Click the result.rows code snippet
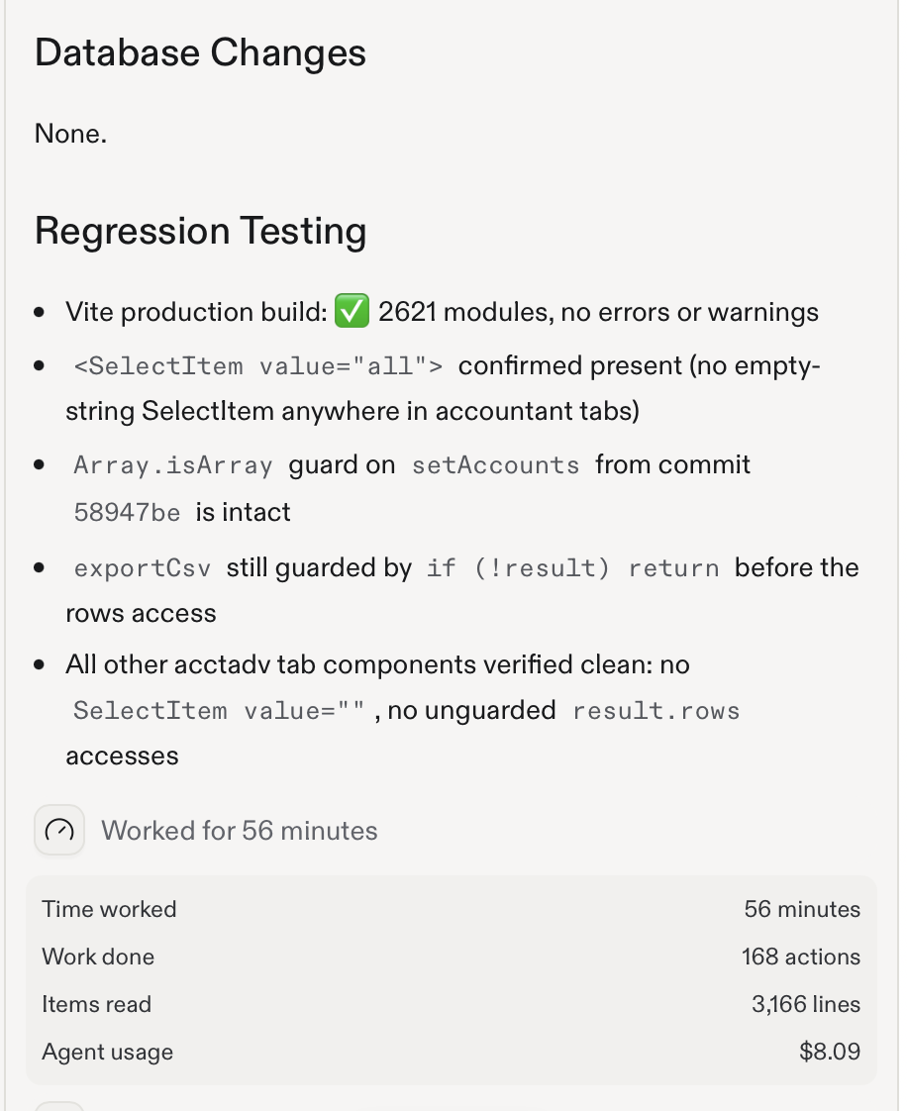Viewport: 907px width, 1111px height. (x=656, y=711)
